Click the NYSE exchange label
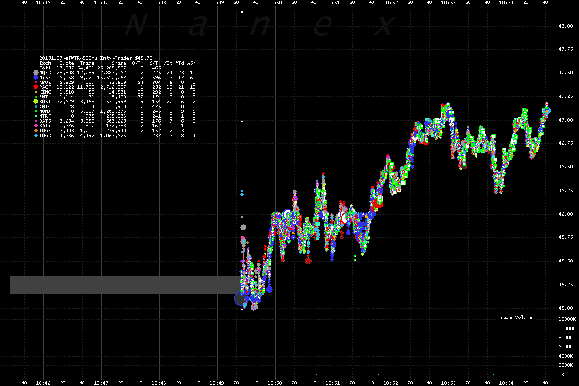This screenshot has width=579, height=386. tap(45, 77)
